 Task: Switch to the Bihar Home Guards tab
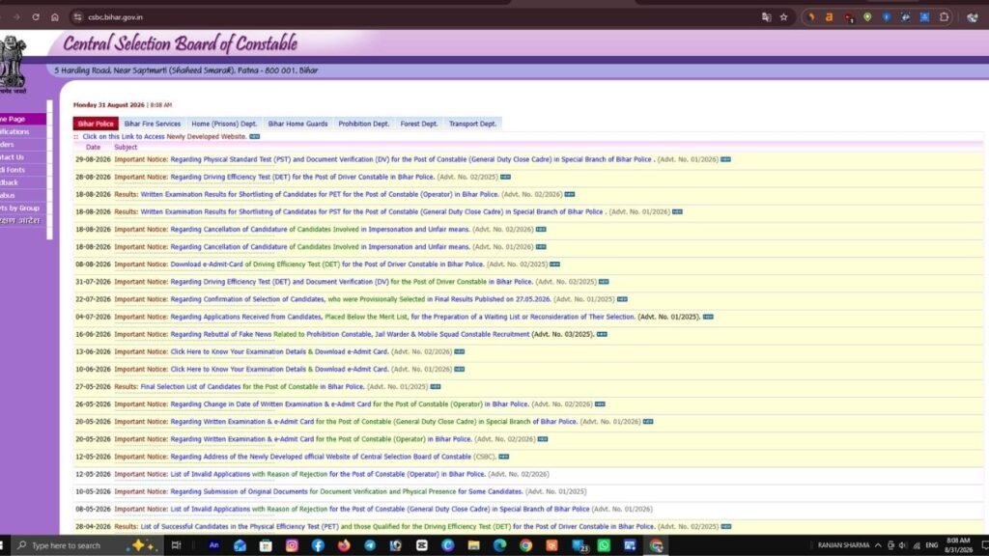coord(297,124)
